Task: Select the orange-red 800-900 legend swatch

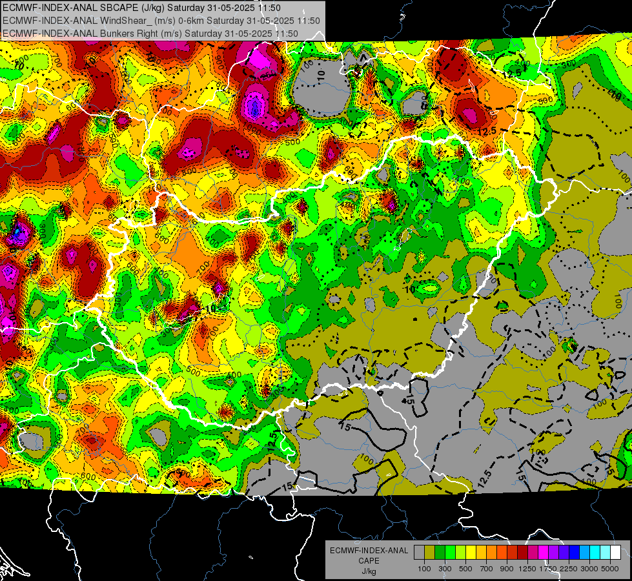Action: [502, 553]
